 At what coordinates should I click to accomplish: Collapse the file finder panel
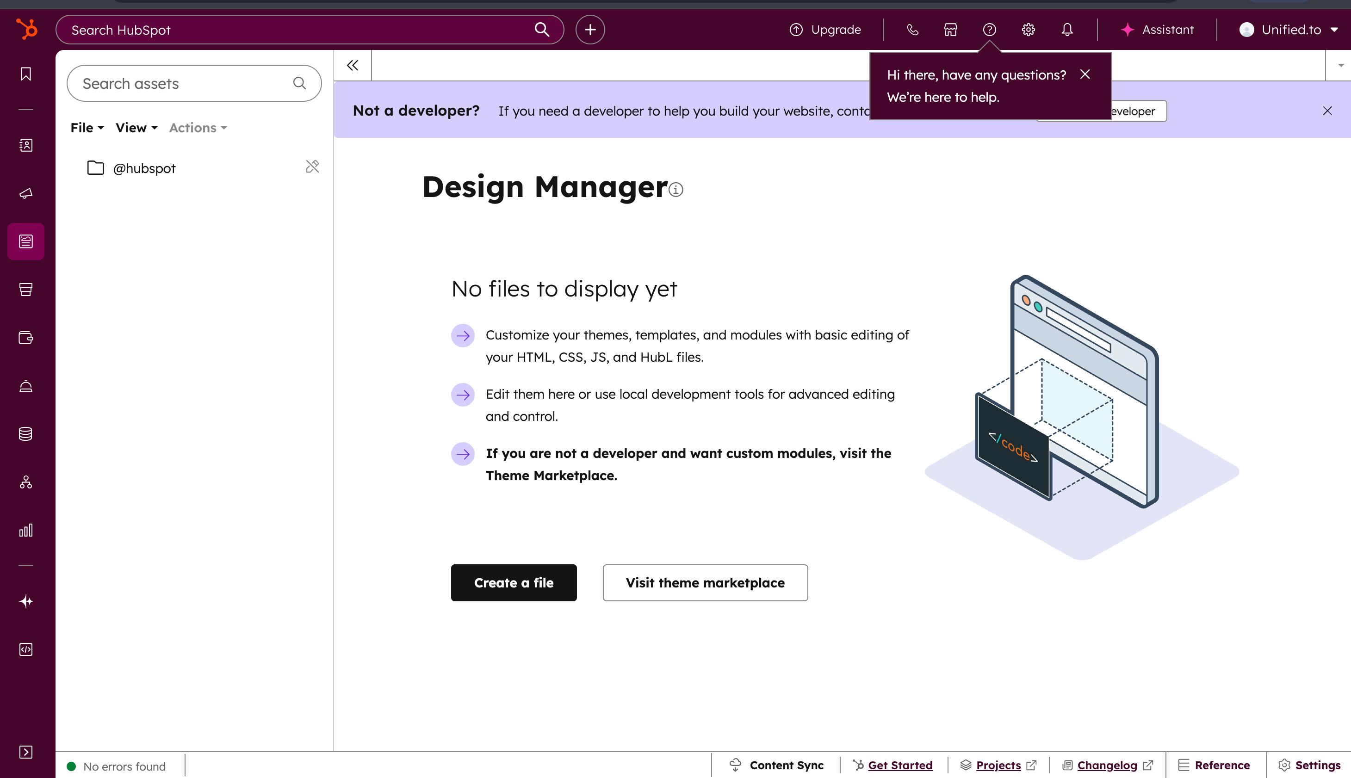[x=352, y=65]
